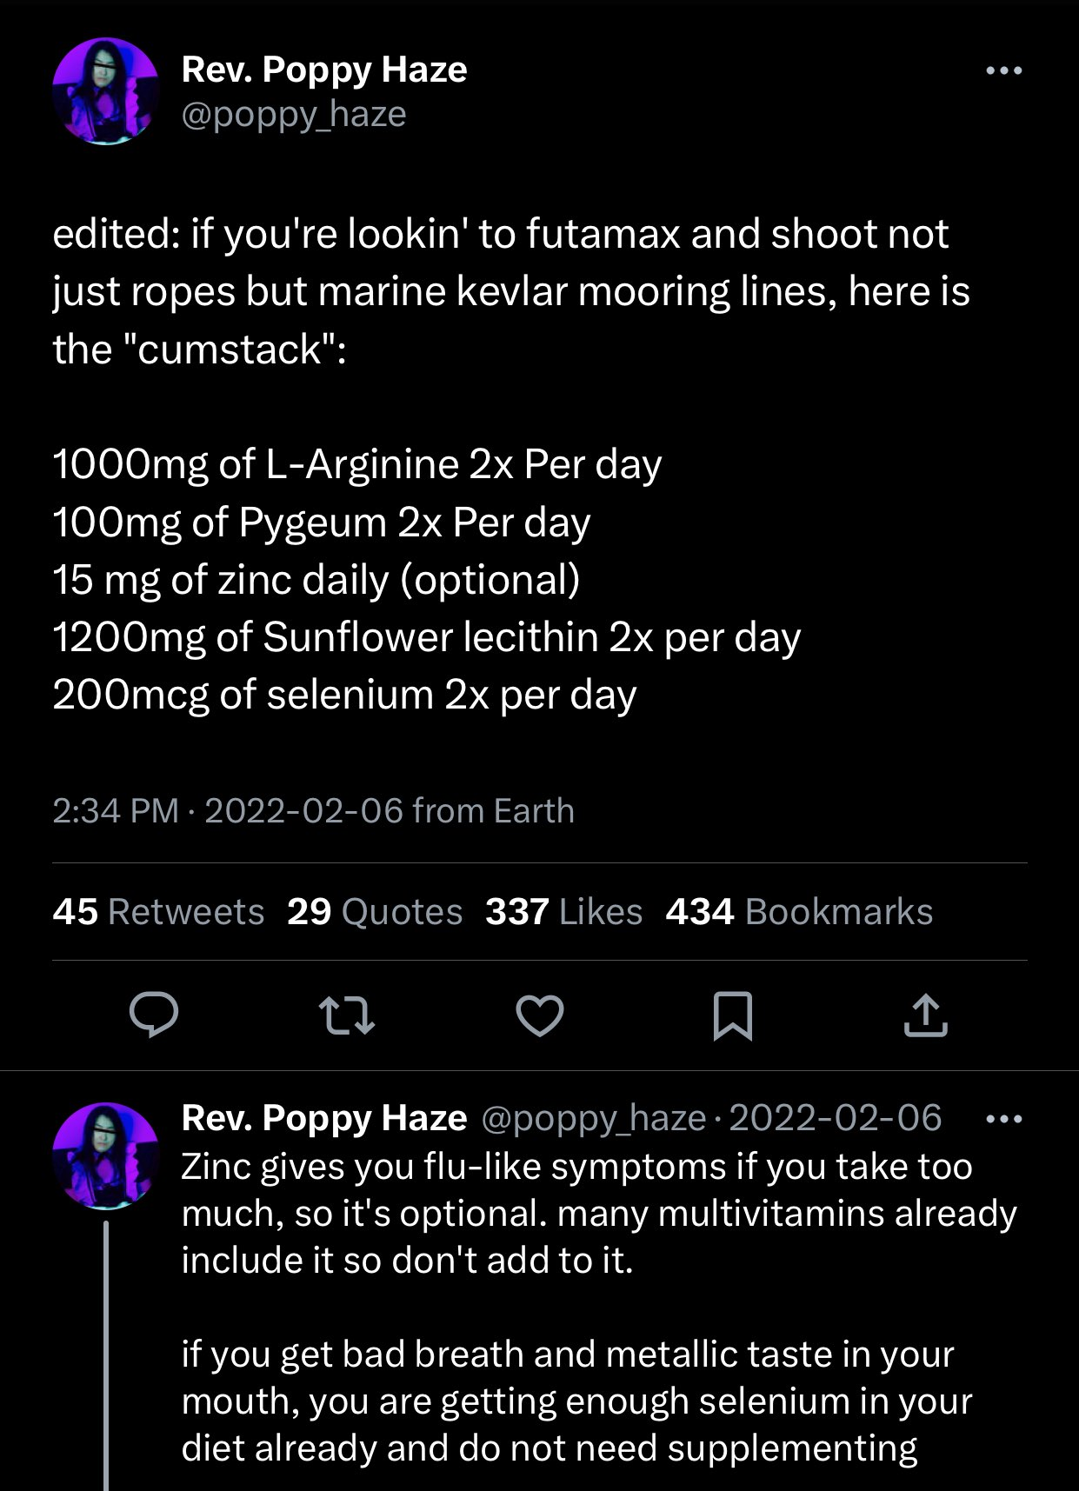Image resolution: width=1079 pixels, height=1491 pixels.
Task: Open the @poppy_haze handle in main tweet
Action: [x=294, y=115]
